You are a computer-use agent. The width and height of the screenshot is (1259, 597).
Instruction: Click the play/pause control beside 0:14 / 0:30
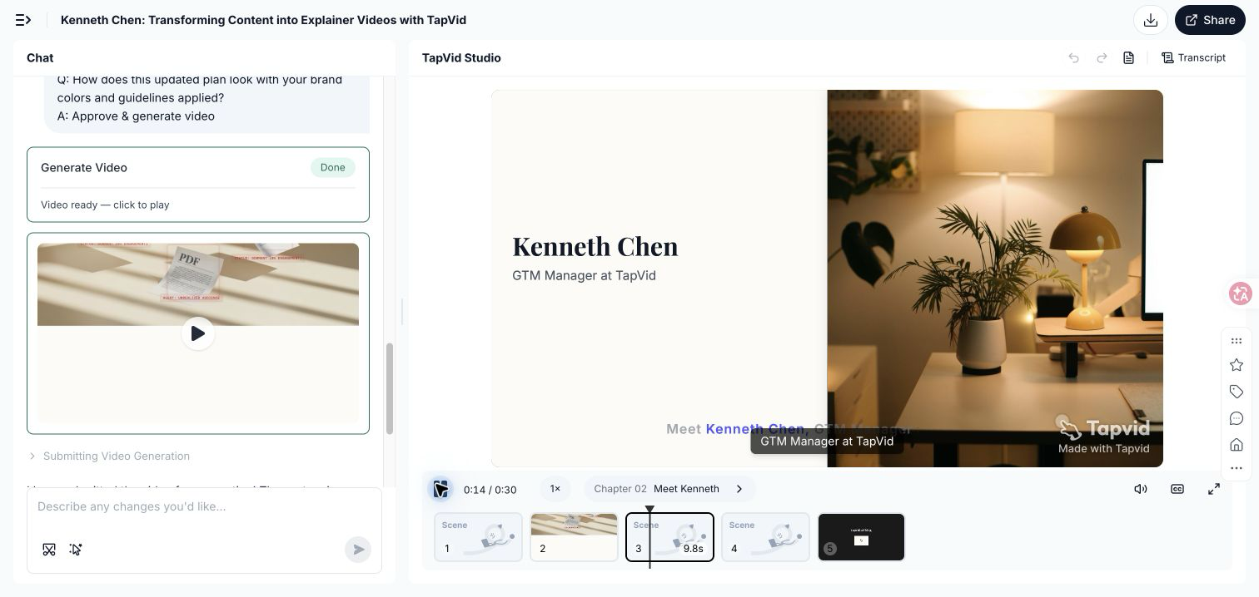(440, 489)
